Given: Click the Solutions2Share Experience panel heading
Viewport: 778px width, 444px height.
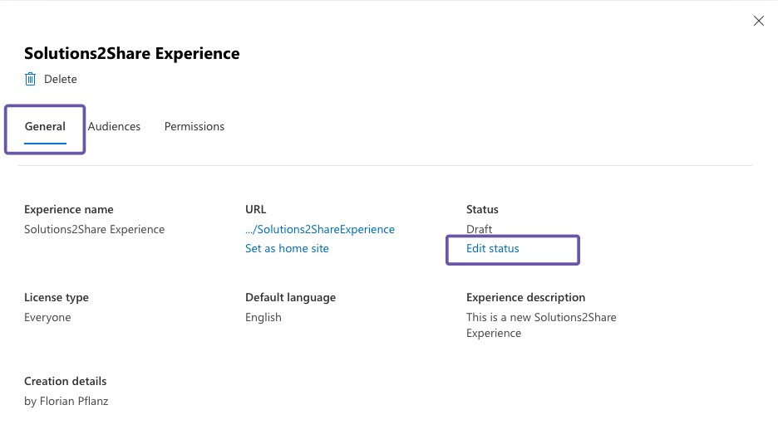Looking at the screenshot, I should pos(132,53).
